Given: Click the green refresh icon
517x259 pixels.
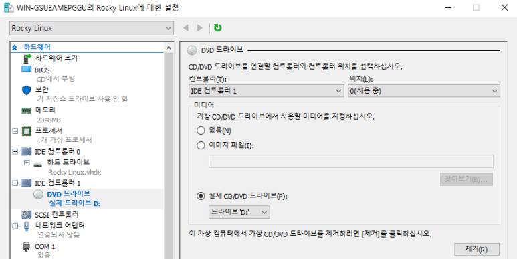Looking at the screenshot, I should (x=217, y=28).
